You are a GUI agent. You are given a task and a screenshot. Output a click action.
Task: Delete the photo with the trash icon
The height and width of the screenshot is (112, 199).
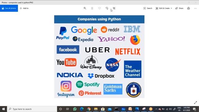(92, 8)
